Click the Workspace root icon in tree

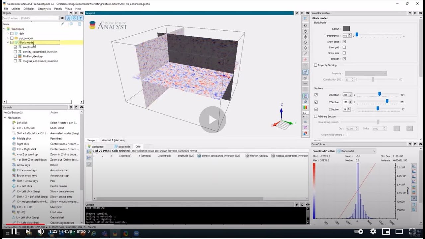(x=8, y=29)
